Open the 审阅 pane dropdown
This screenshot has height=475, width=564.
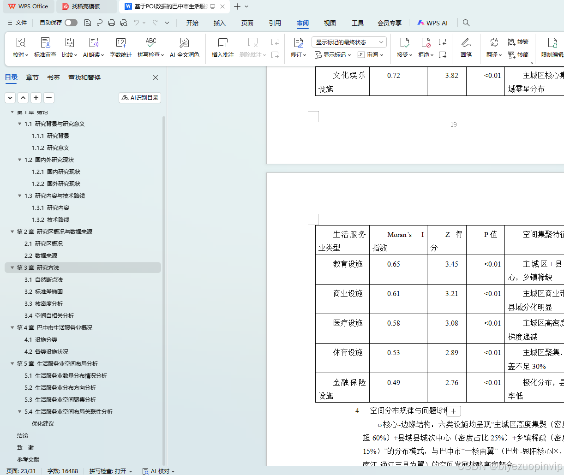click(371, 55)
